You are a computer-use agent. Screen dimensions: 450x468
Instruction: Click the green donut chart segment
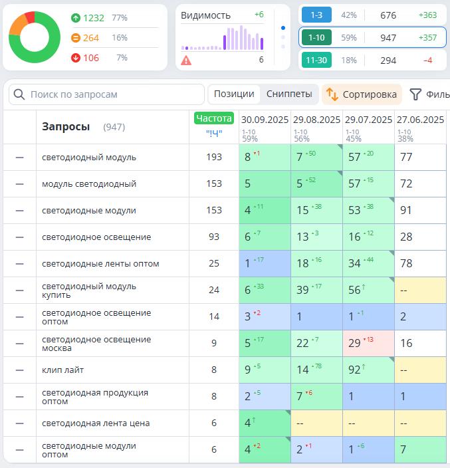[27, 55]
